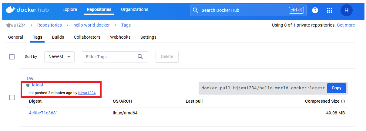Click the Compressed Size info icon
366x131 pixels.
[343, 101]
